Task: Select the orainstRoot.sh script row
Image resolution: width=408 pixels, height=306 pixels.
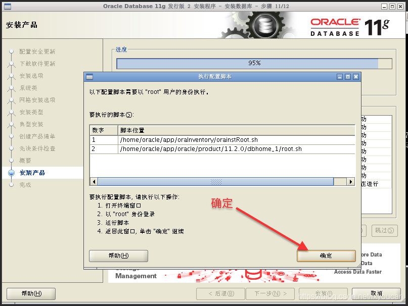Action: coord(222,140)
